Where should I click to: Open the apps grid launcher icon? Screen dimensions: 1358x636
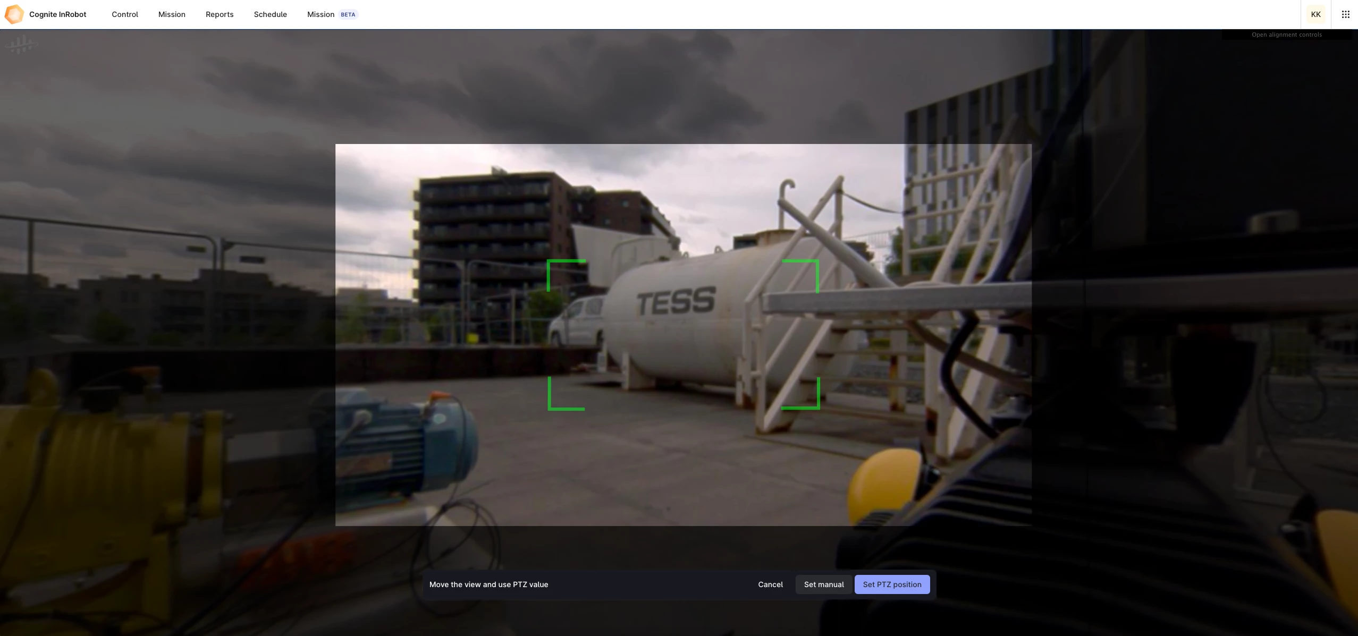pos(1345,14)
